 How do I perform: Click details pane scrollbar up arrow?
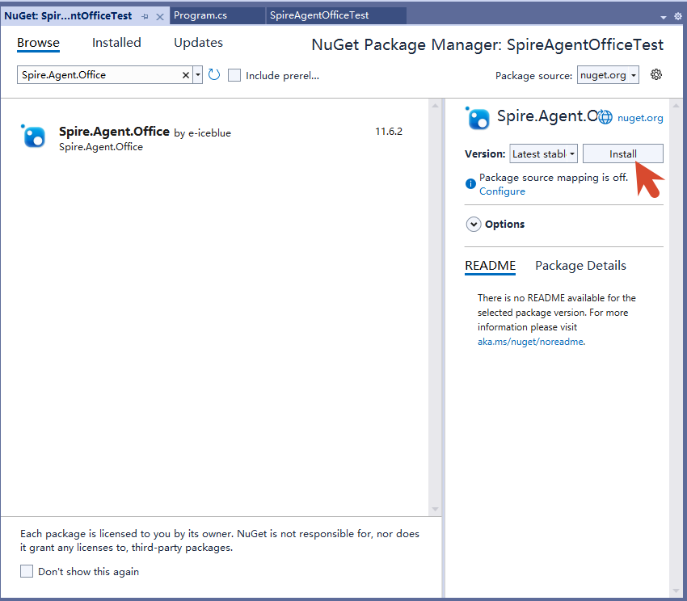pos(676,106)
